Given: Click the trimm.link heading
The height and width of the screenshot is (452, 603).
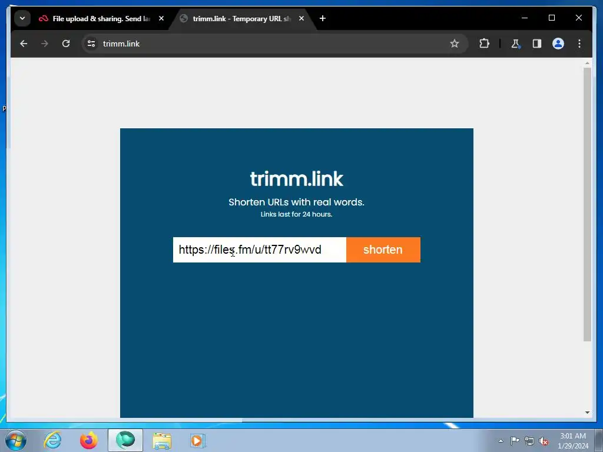Looking at the screenshot, I should (x=297, y=179).
